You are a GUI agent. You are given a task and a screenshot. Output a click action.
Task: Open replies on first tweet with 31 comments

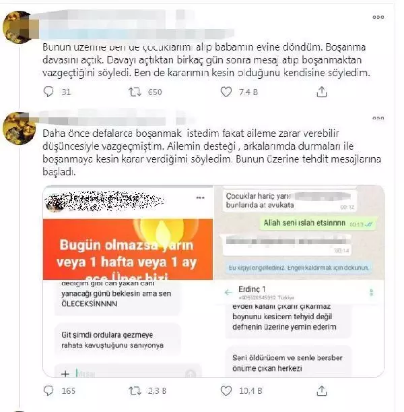coord(48,92)
